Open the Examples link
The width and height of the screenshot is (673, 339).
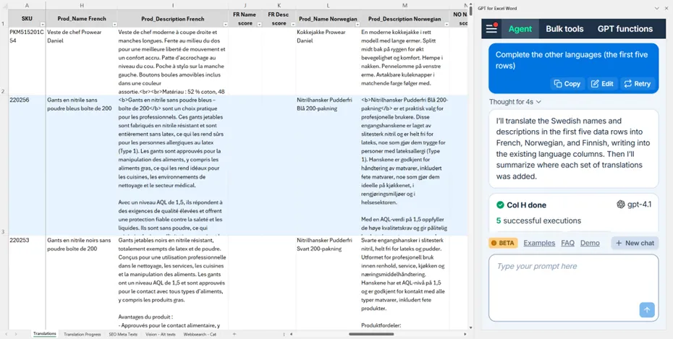[539, 243]
